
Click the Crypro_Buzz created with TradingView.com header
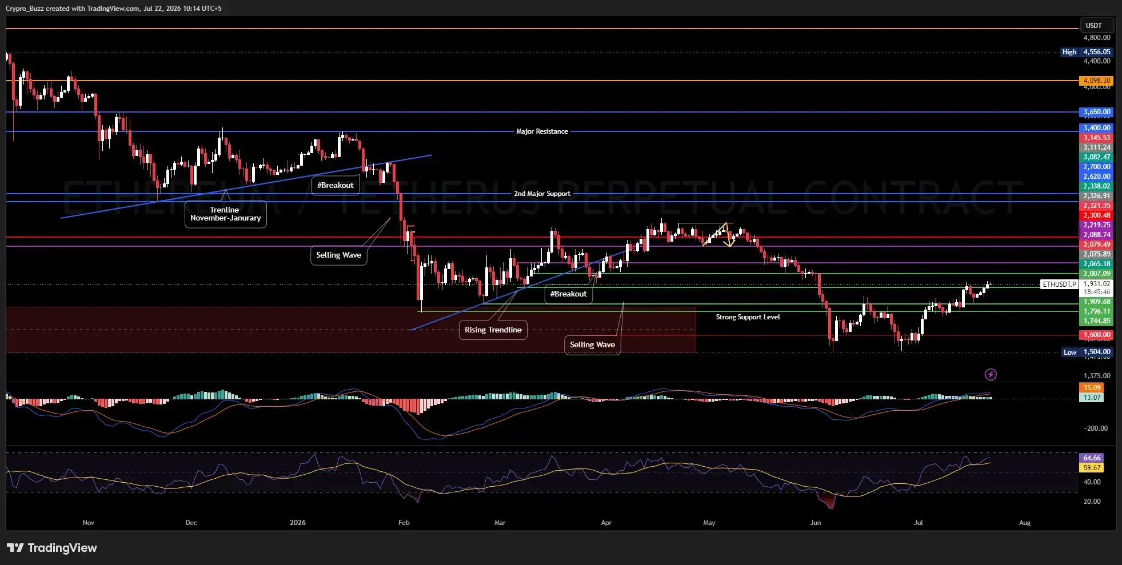(114, 9)
